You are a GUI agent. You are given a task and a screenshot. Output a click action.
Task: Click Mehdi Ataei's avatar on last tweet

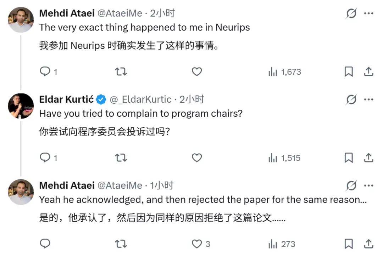point(21,192)
